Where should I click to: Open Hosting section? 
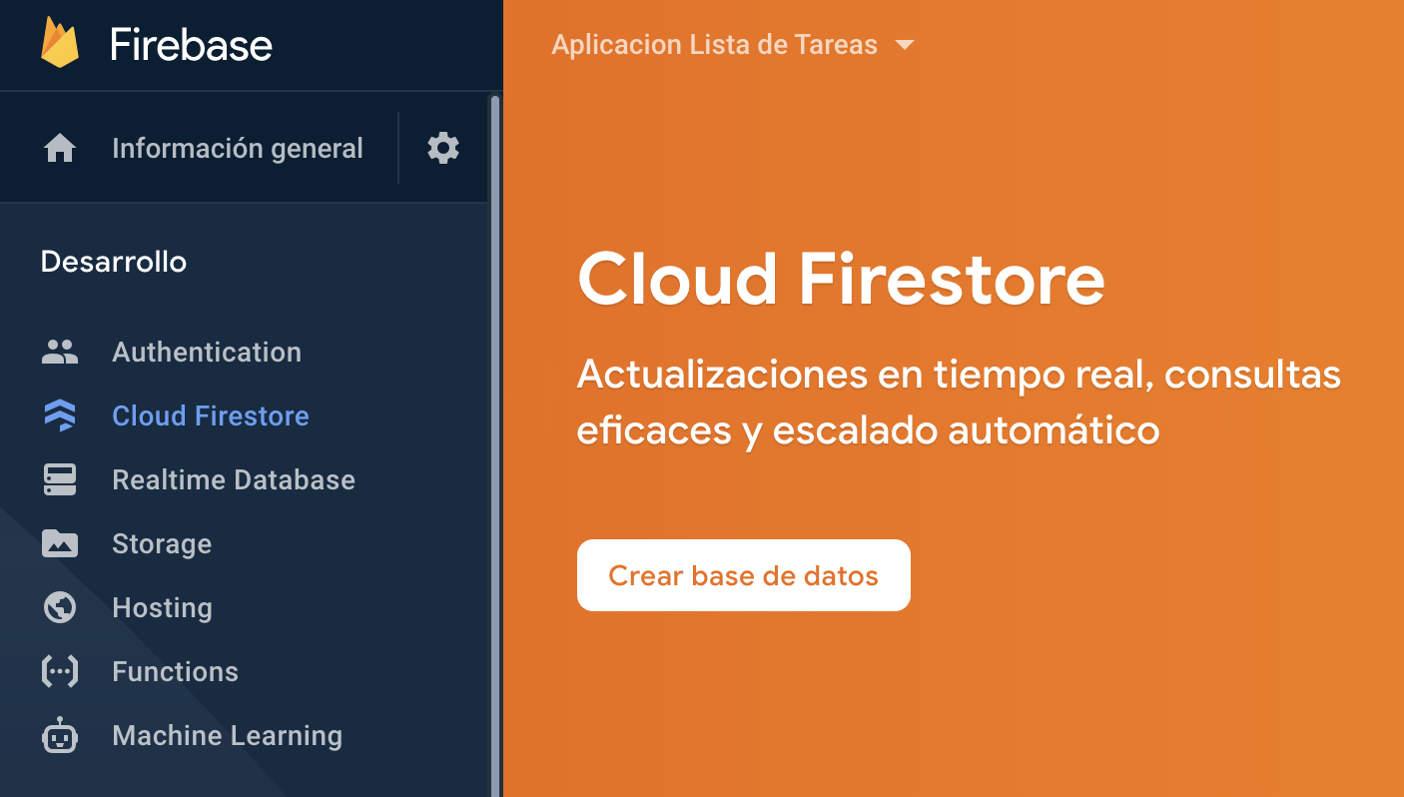click(x=162, y=607)
